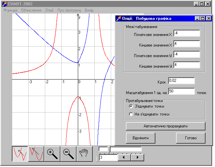Maximize the CHART 2002 main window

click(202, 4)
